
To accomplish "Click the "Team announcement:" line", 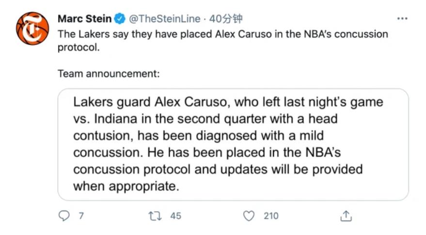I will (109, 74).
